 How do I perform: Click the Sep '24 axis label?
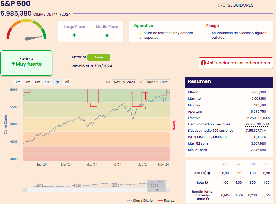click(143, 165)
